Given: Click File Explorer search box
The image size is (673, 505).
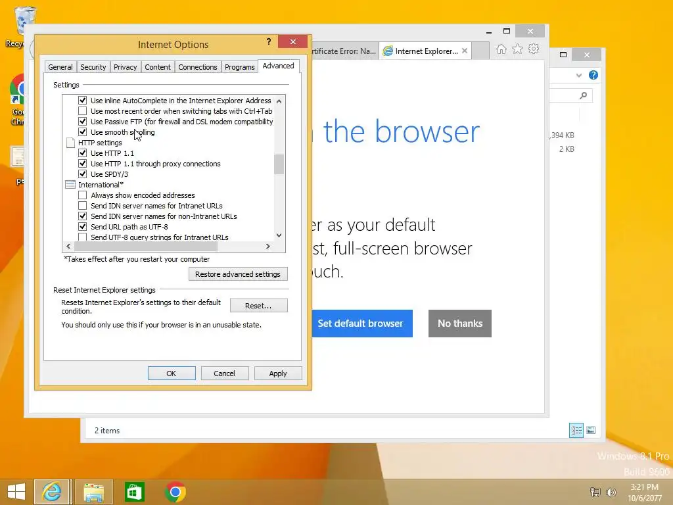Looking at the screenshot, I should point(570,95).
